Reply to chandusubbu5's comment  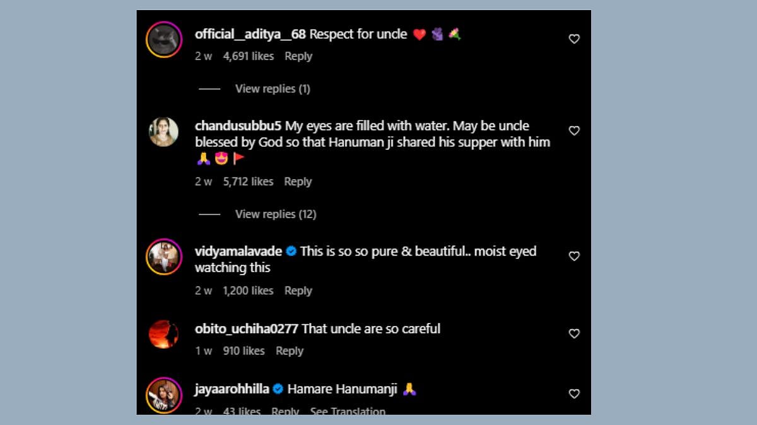(298, 181)
